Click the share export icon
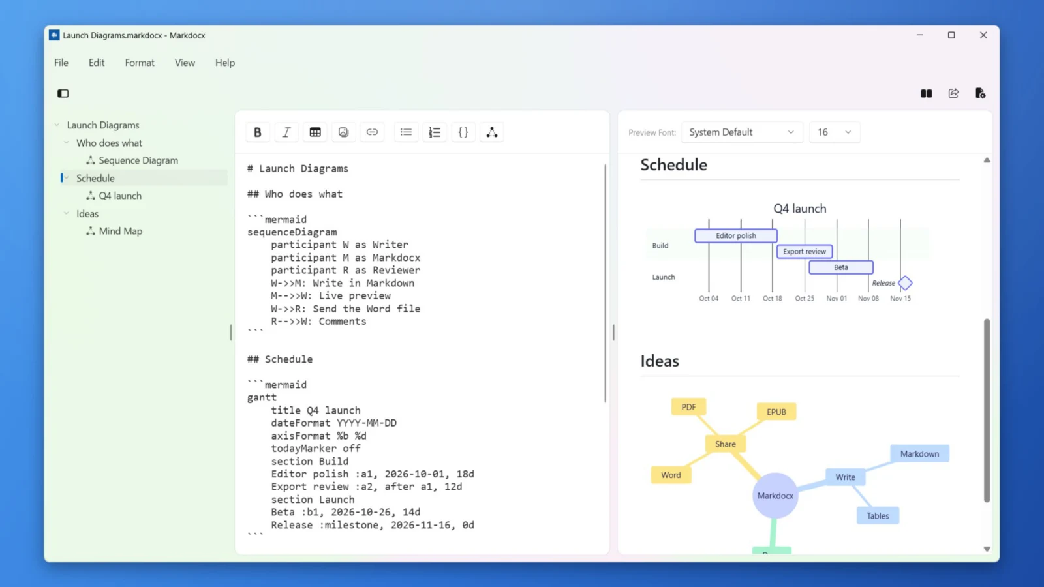Image resolution: width=1044 pixels, height=587 pixels. (x=953, y=93)
